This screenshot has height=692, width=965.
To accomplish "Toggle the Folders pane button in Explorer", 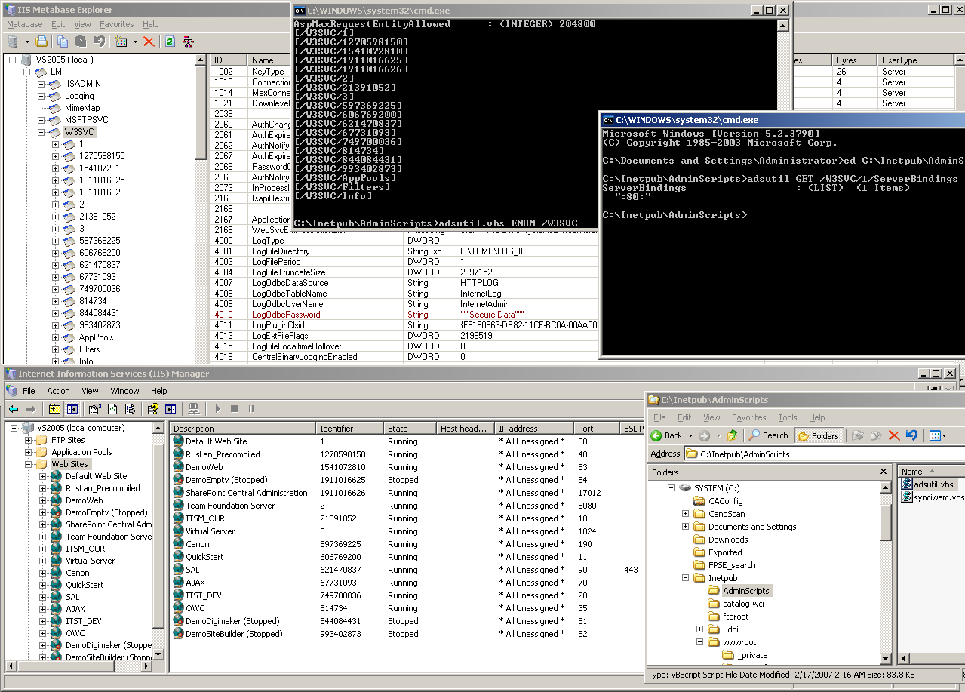I will [x=818, y=435].
